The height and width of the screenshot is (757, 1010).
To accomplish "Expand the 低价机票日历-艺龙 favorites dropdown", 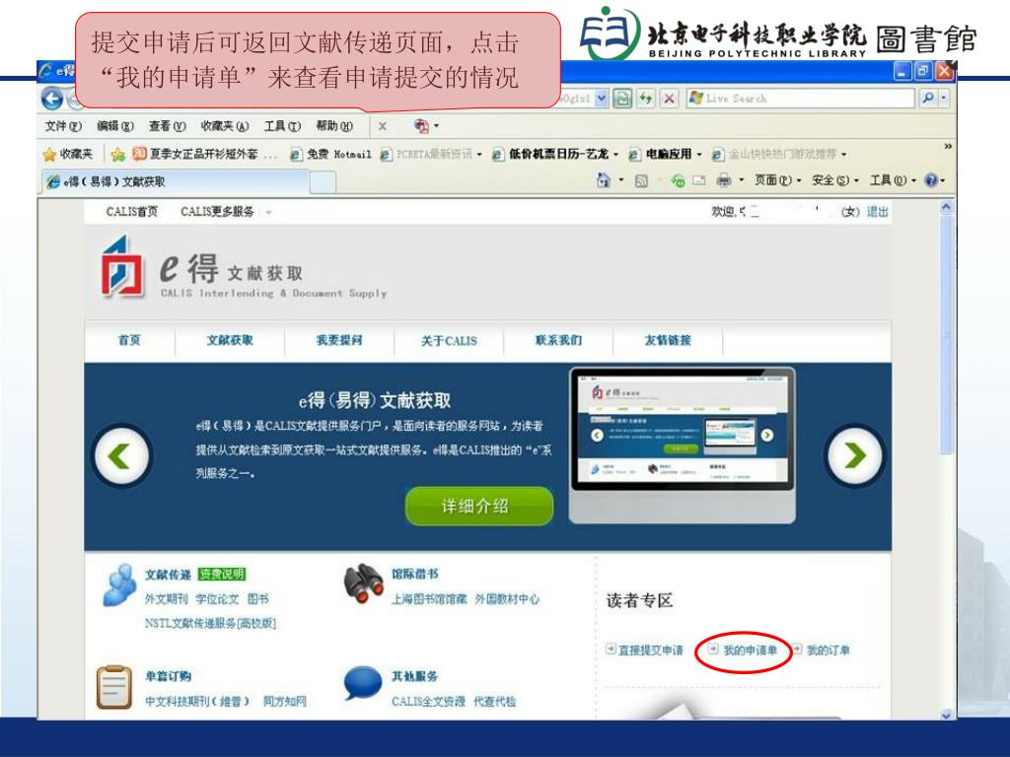I will coord(615,155).
